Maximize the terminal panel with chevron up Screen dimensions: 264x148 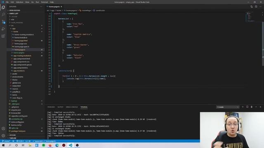pos(256,107)
